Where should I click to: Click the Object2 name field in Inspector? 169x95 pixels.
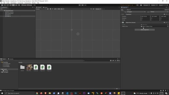tap(144, 10)
